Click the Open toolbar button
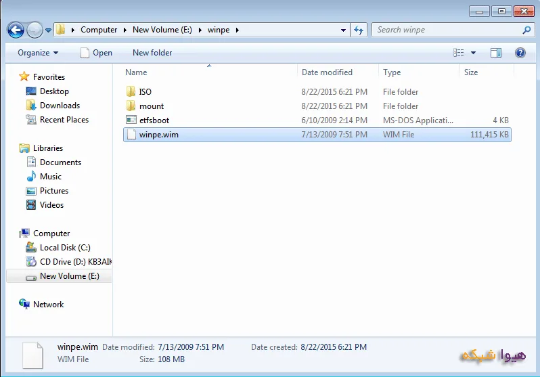This screenshot has width=540, height=377. point(96,53)
